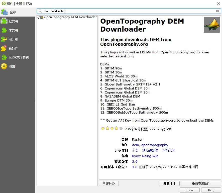The height and width of the screenshot is (193, 222).
Task: Open the dem tag link
Action: click(135, 145)
